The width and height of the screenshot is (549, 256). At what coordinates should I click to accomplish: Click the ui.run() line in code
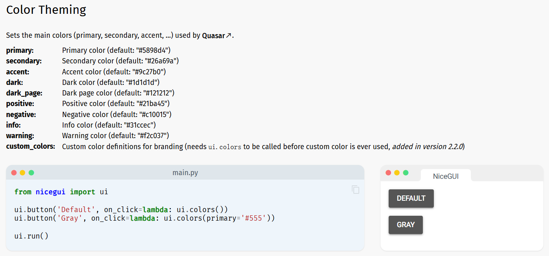[x=31, y=236]
